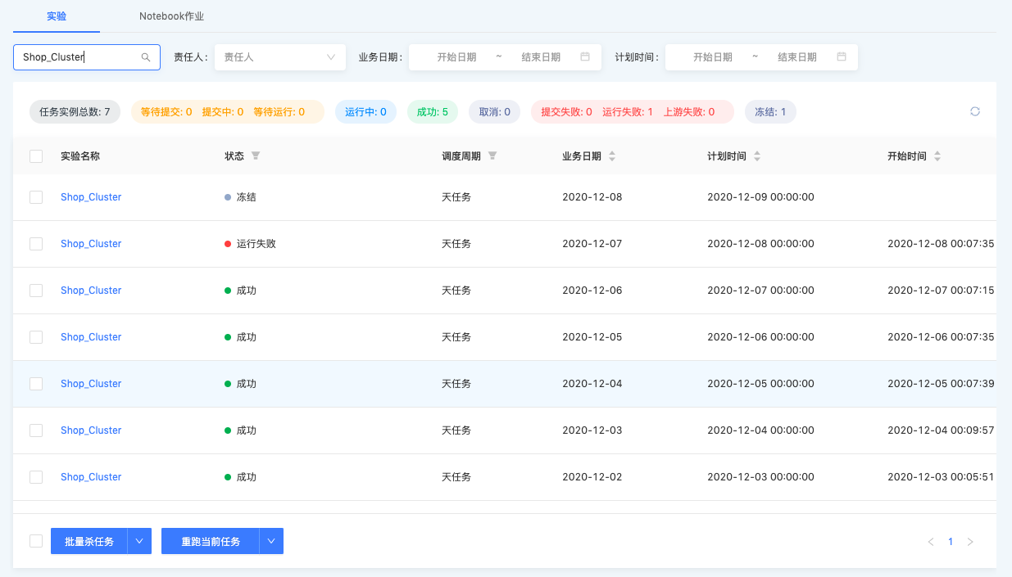Click 业务日期 开始日期 input
This screenshot has height=577, width=1012.
tap(456, 57)
